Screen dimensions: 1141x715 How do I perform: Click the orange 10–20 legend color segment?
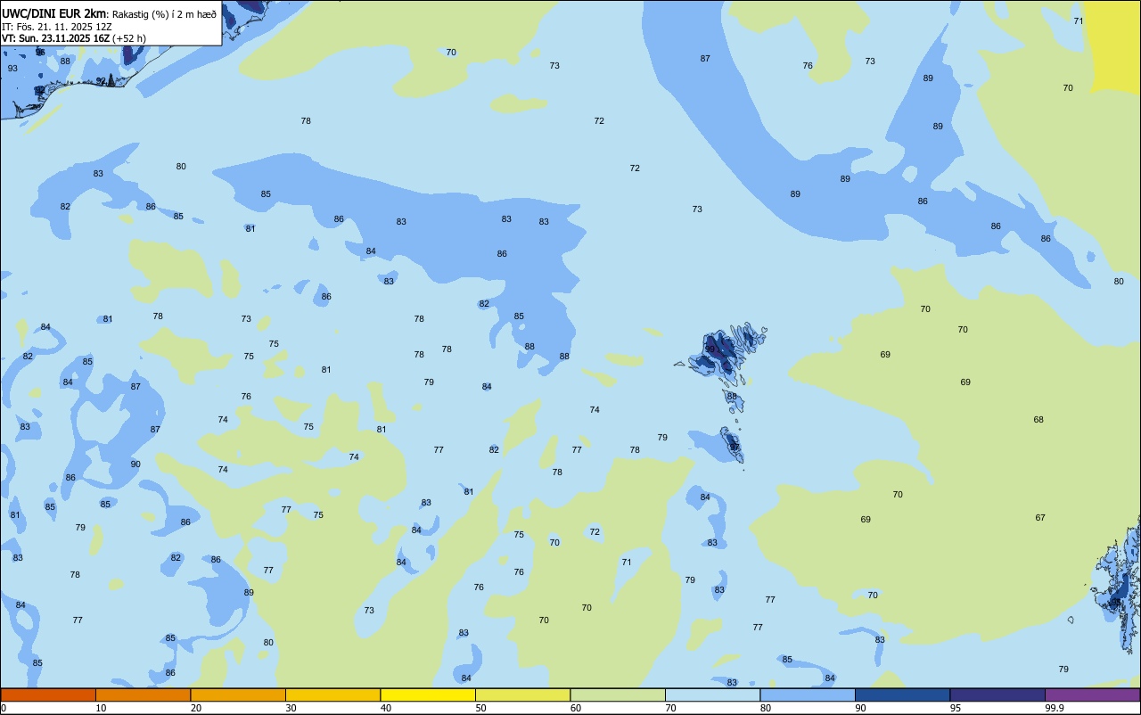143,694
